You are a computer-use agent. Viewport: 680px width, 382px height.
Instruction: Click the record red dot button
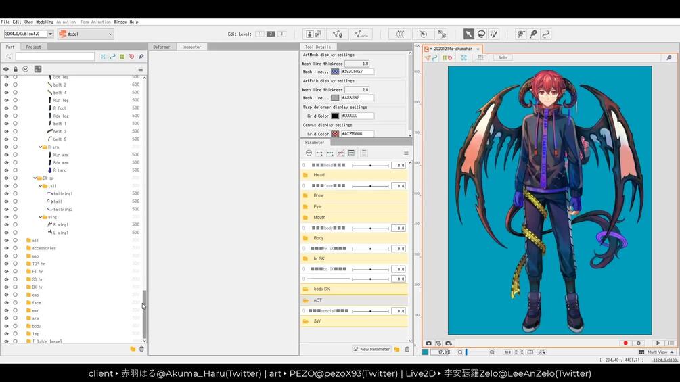[625, 343]
